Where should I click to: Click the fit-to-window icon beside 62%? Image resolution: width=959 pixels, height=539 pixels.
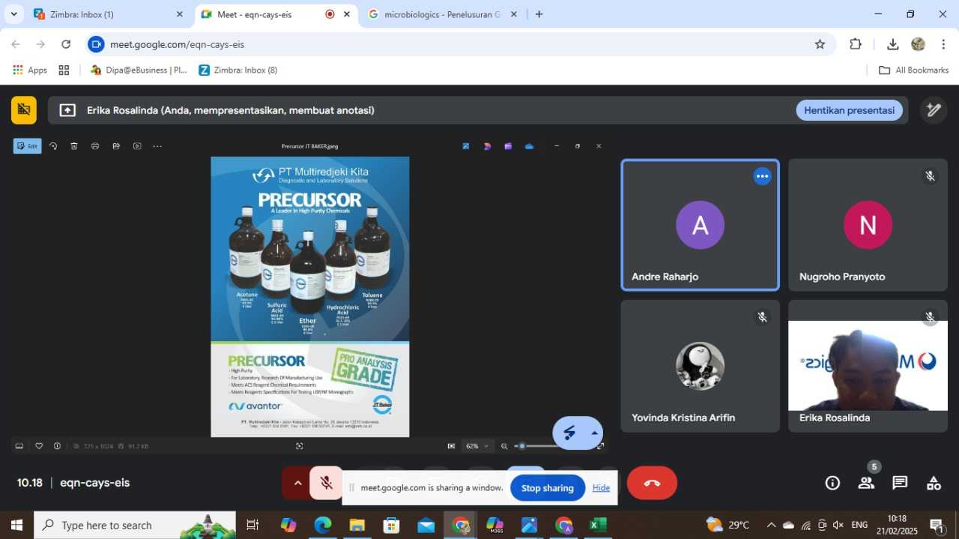click(x=451, y=446)
